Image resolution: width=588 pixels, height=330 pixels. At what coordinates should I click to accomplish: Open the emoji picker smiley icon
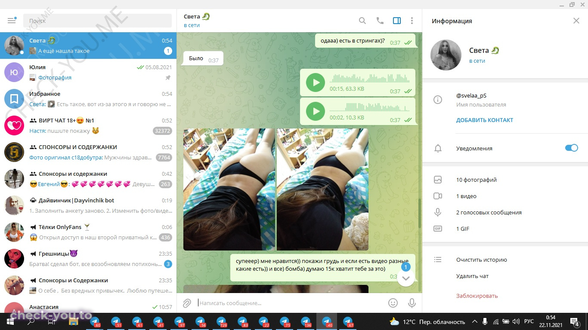393,303
